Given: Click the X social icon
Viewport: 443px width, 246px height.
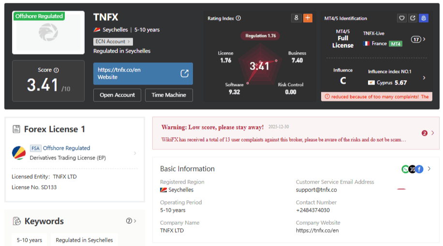Looking at the screenshot, I should [x=412, y=169].
